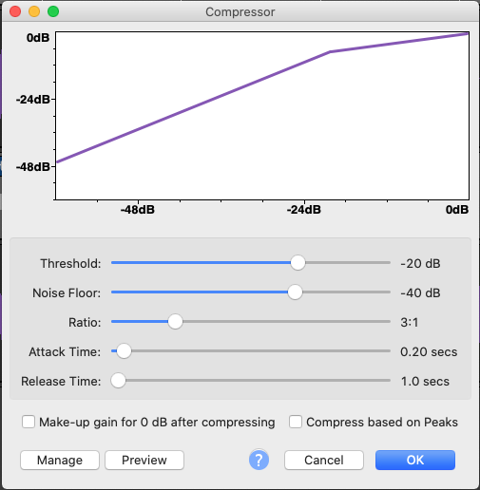
Task: Click the red close window button
Action: (15, 11)
